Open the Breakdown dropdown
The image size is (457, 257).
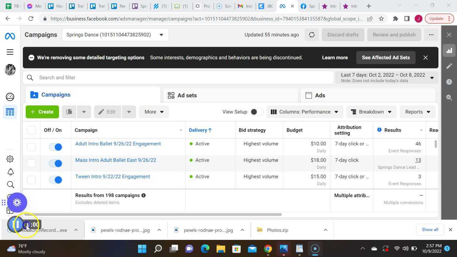pos(371,112)
